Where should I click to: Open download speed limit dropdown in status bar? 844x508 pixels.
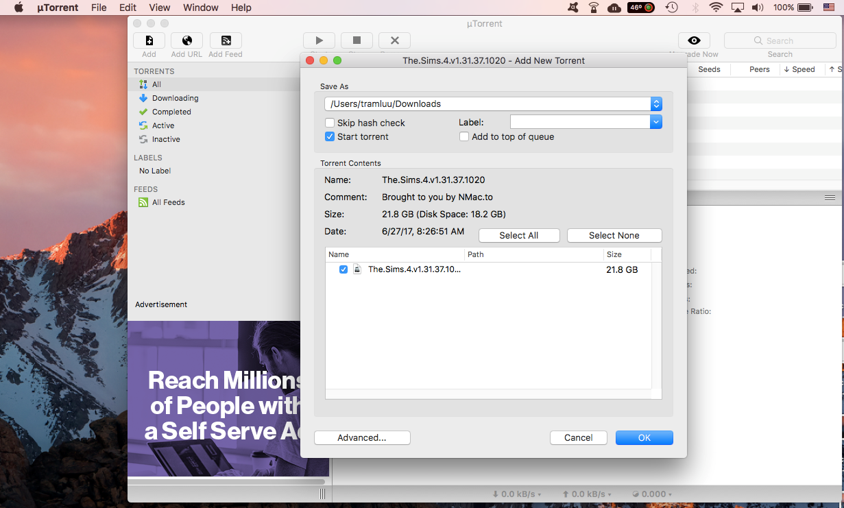click(x=517, y=494)
